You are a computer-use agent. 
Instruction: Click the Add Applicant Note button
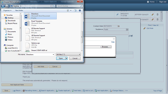click(17, 85)
